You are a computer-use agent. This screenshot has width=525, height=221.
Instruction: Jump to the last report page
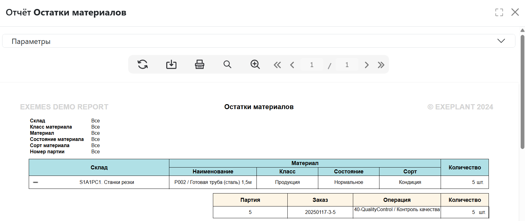click(381, 65)
